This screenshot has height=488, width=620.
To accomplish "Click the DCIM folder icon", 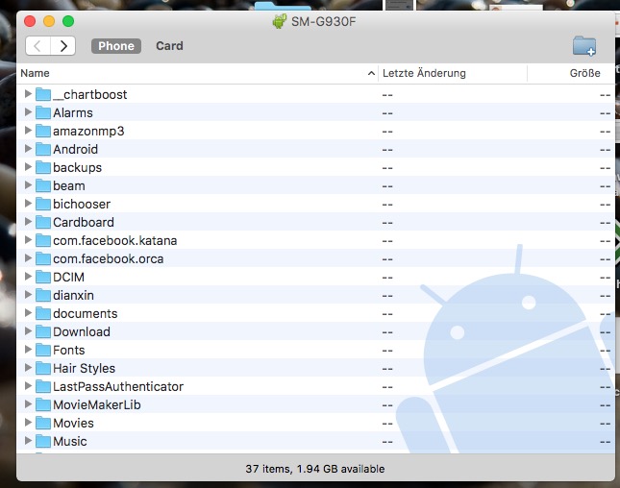I will (x=42, y=277).
